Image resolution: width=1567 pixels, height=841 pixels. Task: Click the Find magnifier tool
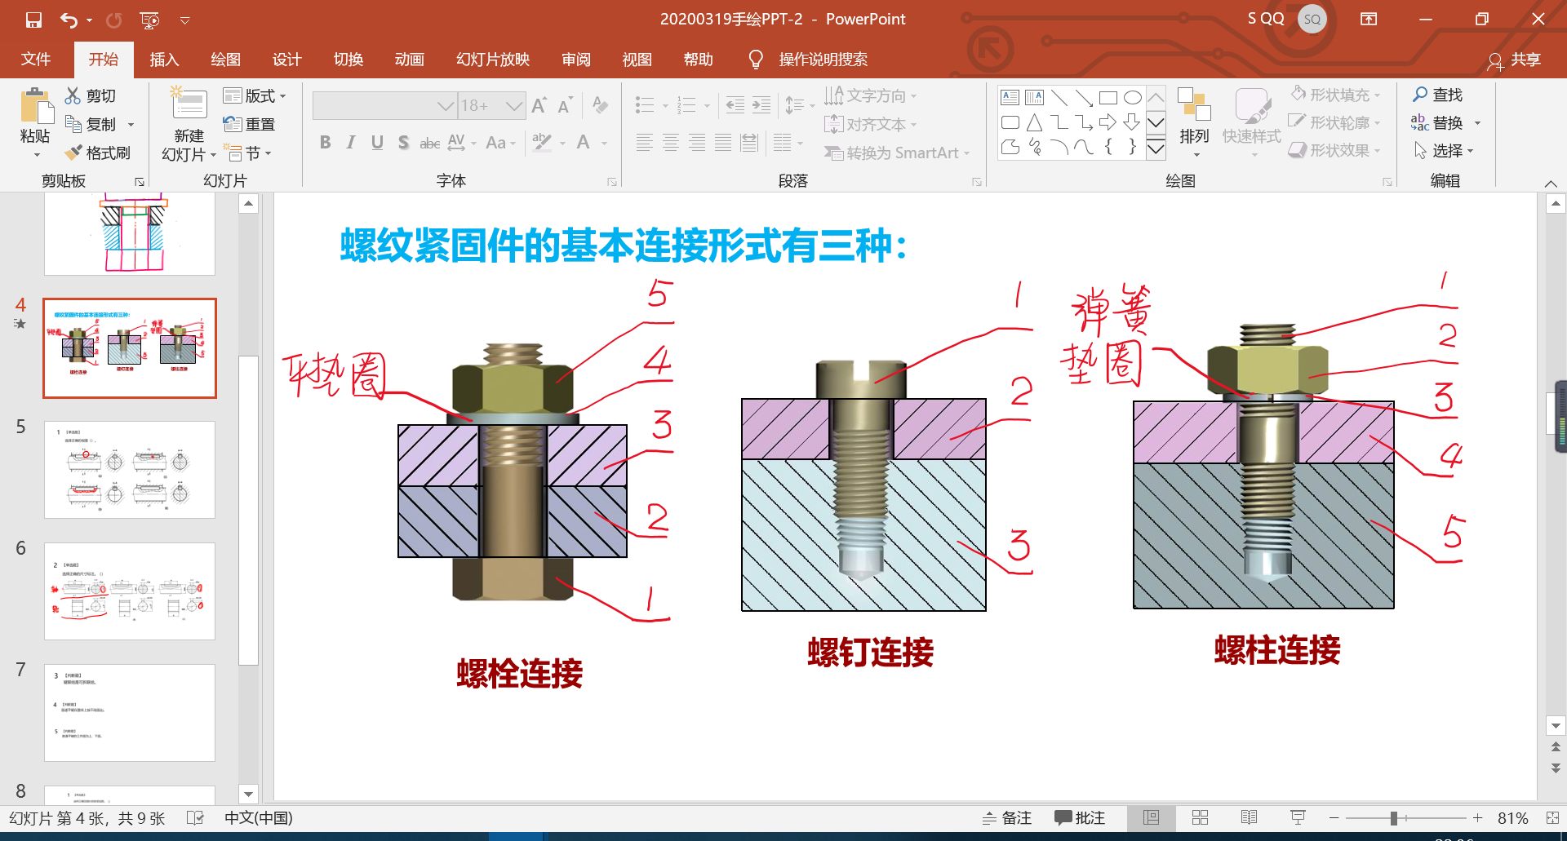(x=1438, y=95)
